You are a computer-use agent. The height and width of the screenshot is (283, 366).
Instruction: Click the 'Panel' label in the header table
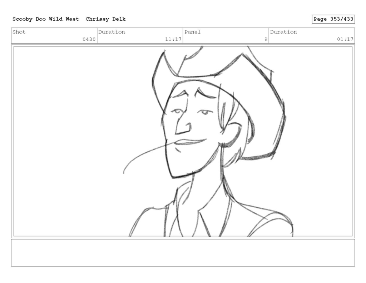click(192, 32)
